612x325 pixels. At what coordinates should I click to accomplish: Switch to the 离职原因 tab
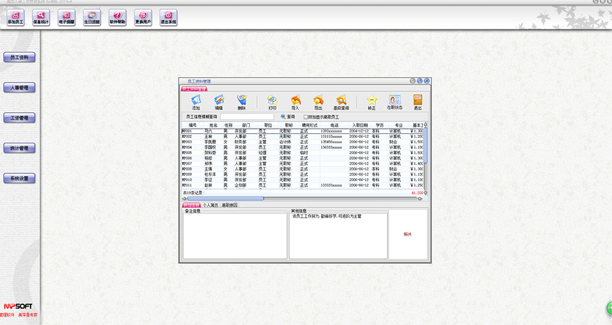(229, 206)
